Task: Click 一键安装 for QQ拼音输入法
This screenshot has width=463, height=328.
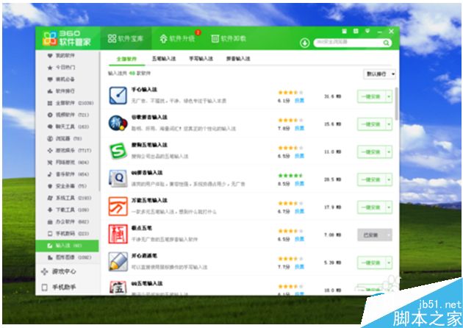Action: click(371, 179)
